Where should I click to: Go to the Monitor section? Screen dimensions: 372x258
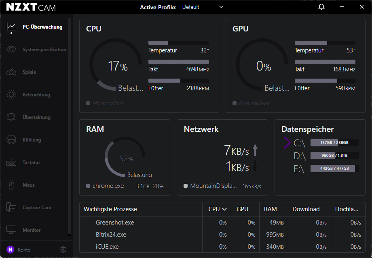coord(32,230)
